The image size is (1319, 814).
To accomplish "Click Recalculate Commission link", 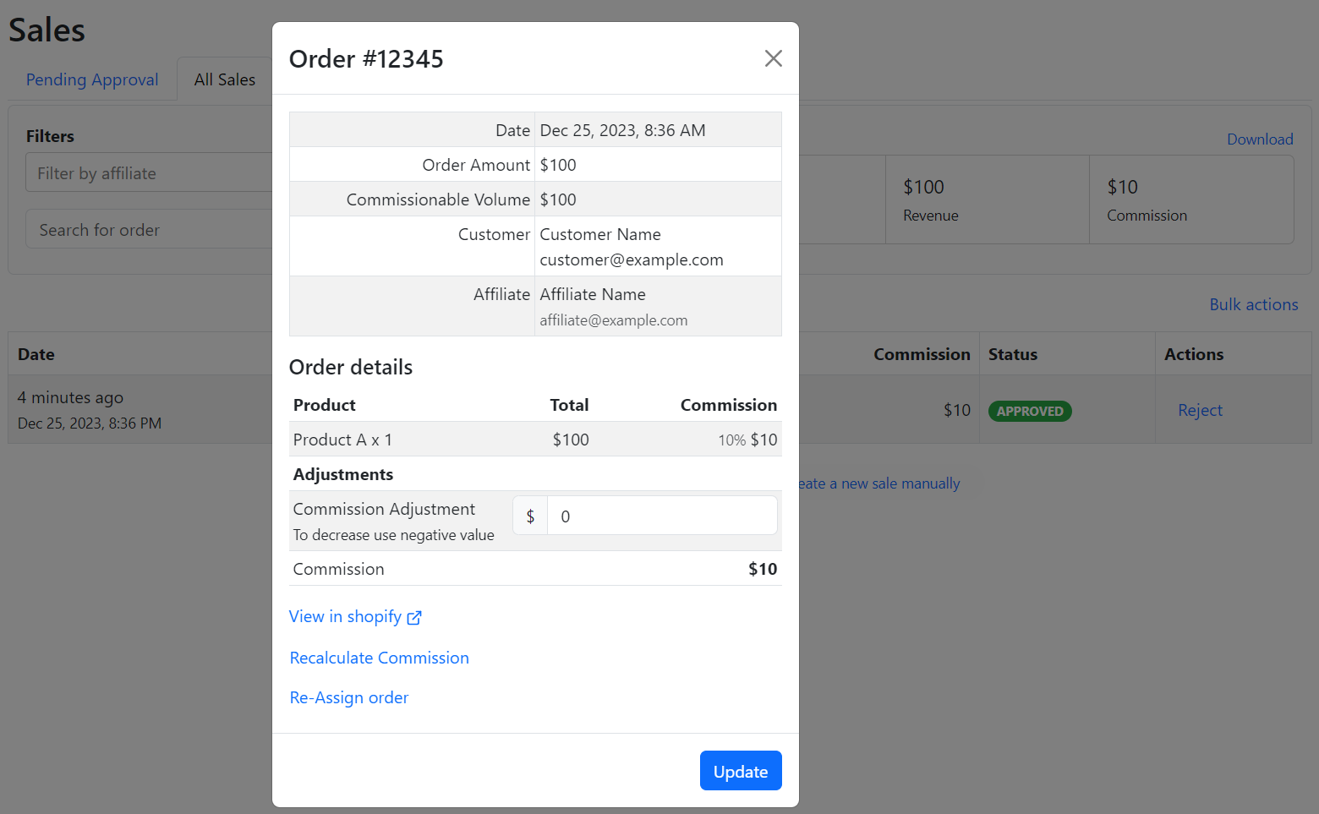I will pyautogui.click(x=379, y=658).
